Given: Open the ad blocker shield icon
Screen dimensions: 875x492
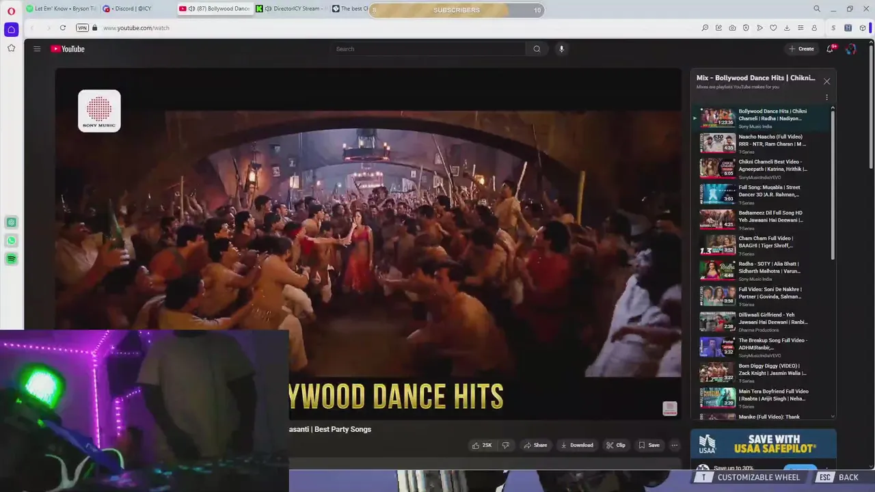Looking at the screenshot, I should 746,28.
